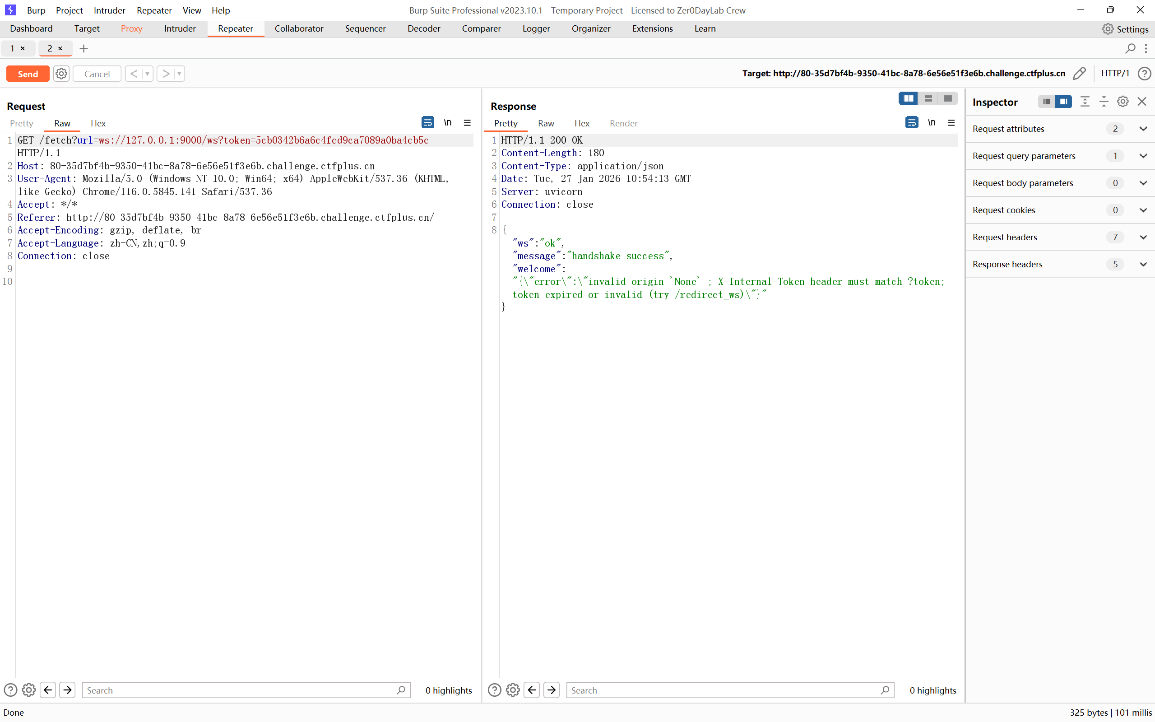Collapse all Inspector sections icon

coord(1104,102)
